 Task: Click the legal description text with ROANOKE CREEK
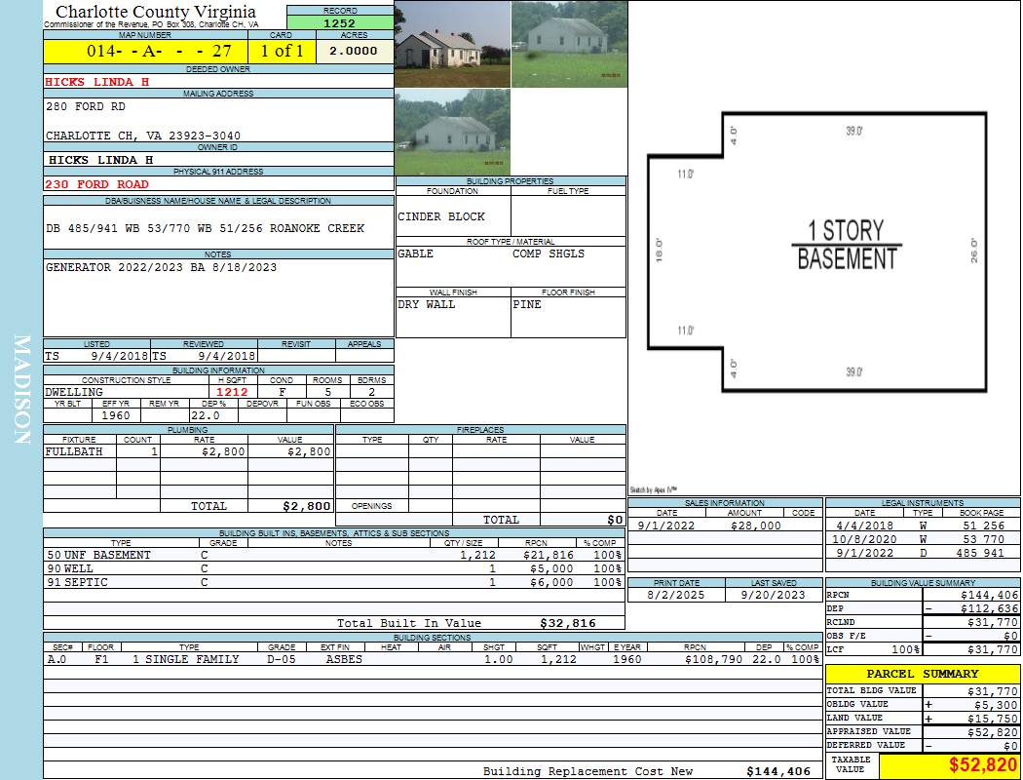pos(206,228)
